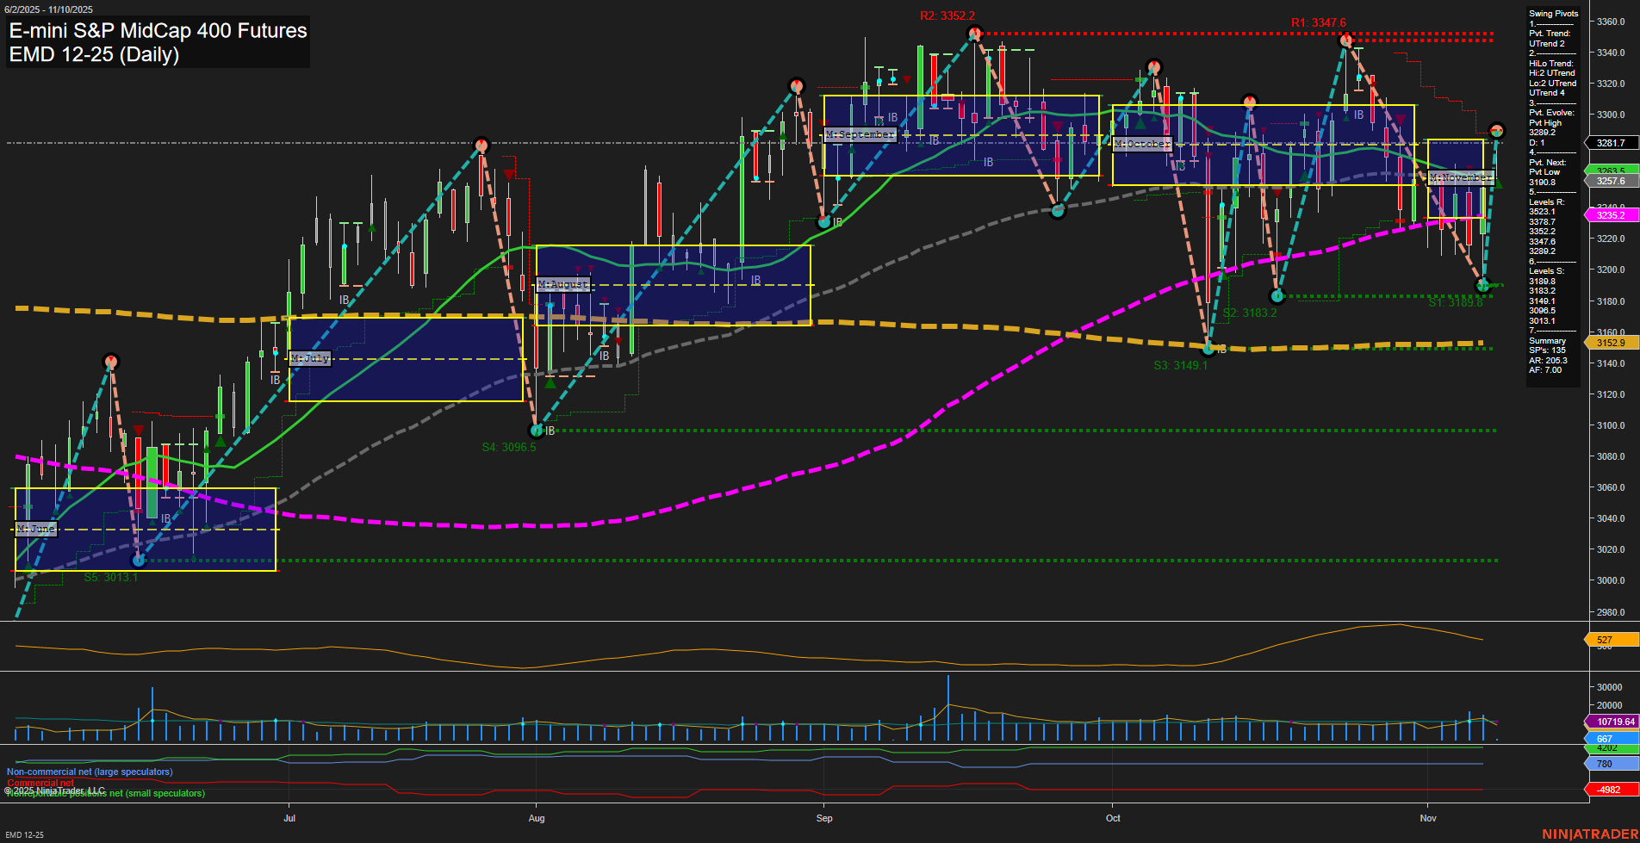Click the pivot low marker near S4: 3096.5
Viewport: 1640px width, 843px height.
click(534, 430)
